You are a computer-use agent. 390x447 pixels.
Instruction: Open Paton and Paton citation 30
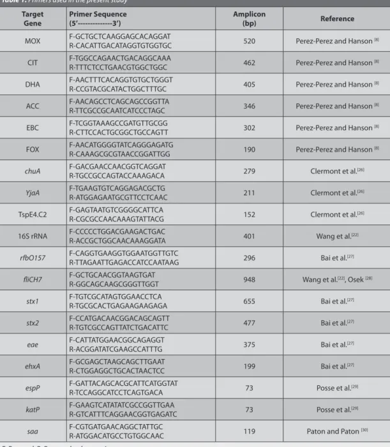point(364,430)
